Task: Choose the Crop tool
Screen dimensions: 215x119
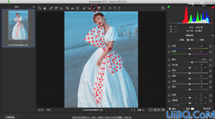Action: [x=67, y=8]
